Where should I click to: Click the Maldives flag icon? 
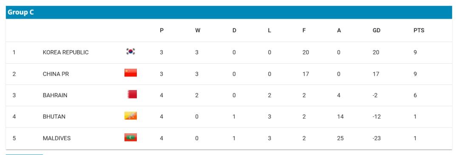pos(130,138)
